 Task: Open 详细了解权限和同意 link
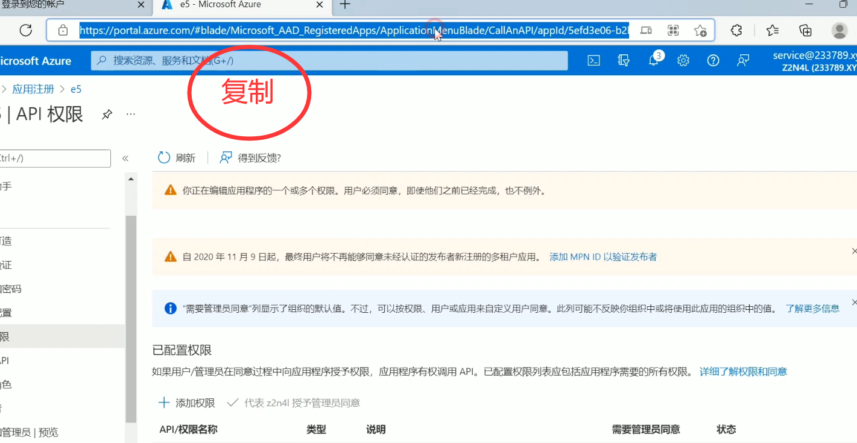click(743, 371)
